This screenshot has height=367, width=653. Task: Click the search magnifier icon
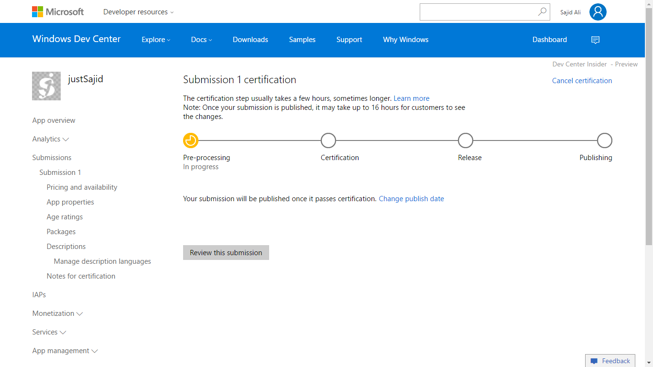click(x=542, y=12)
